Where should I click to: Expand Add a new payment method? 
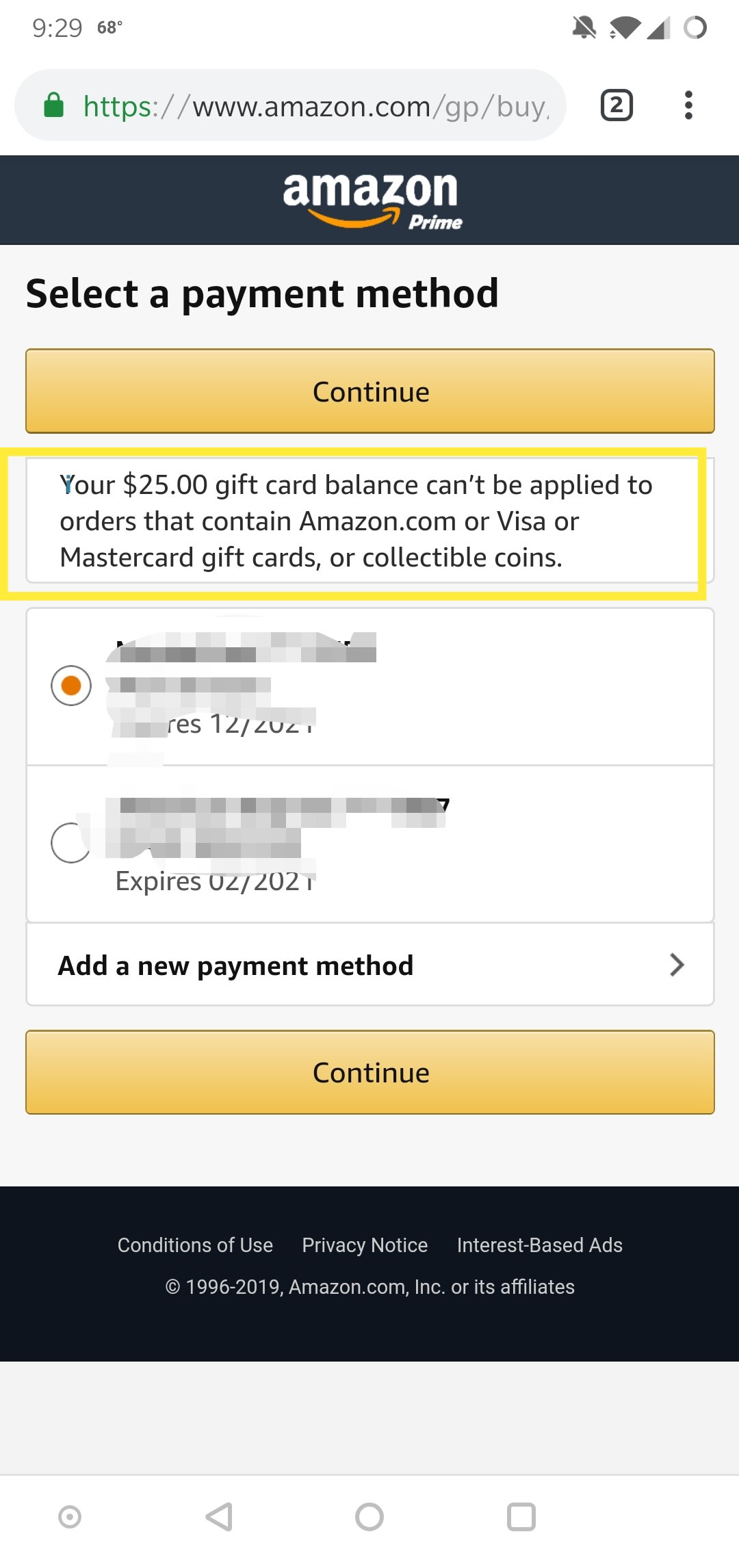pos(236,965)
